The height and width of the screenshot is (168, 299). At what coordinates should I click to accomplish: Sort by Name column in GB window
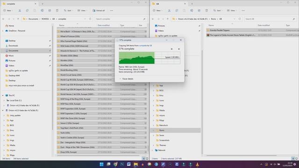click(211, 25)
